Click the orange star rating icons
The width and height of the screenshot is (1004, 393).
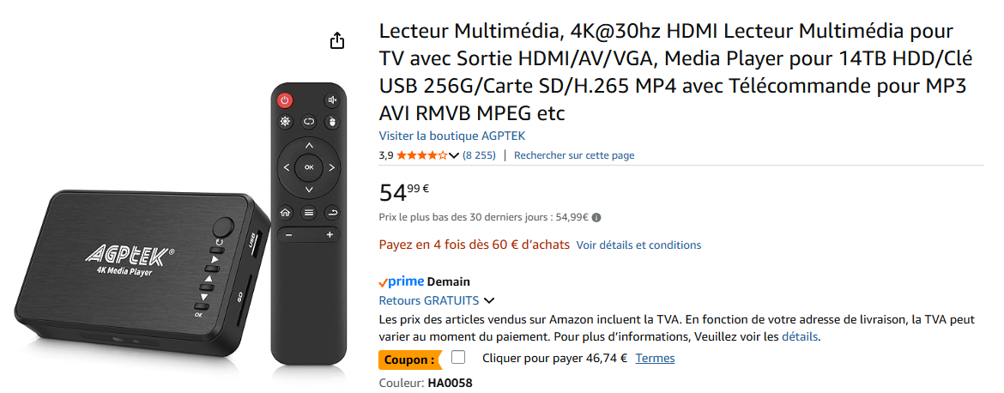point(421,155)
